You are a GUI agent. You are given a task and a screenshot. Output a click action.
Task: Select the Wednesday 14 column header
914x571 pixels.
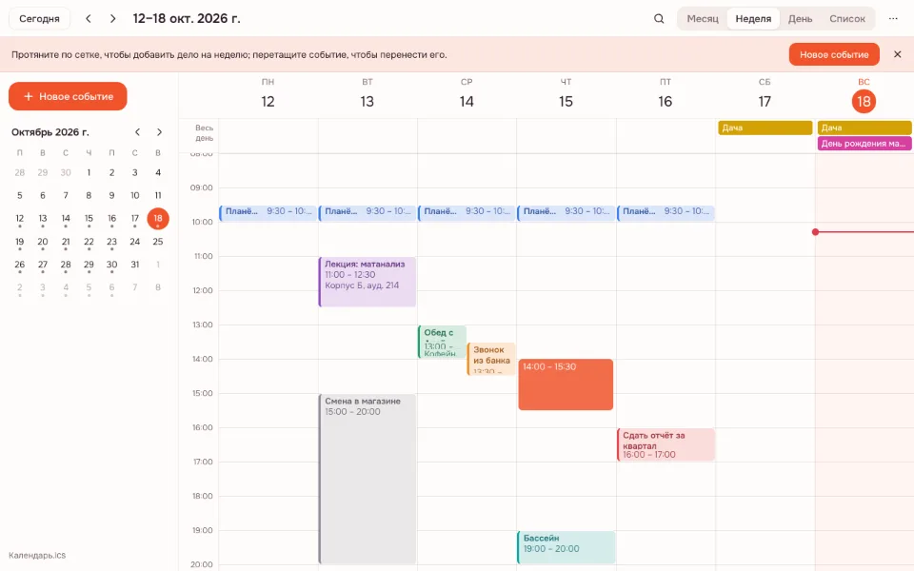(x=467, y=94)
